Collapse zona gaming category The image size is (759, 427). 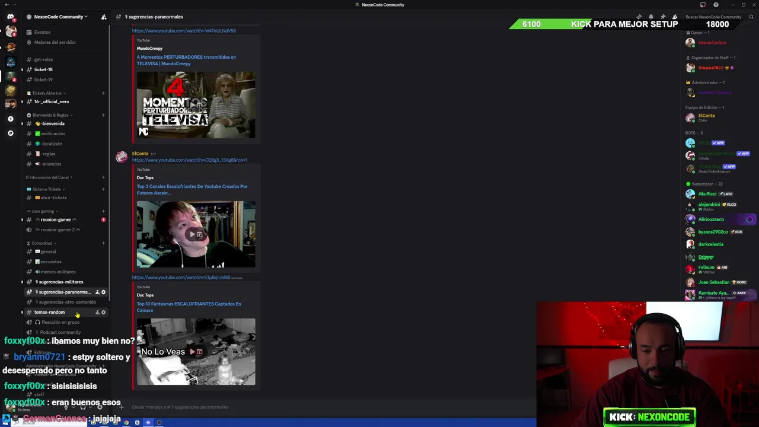[43, 211]
